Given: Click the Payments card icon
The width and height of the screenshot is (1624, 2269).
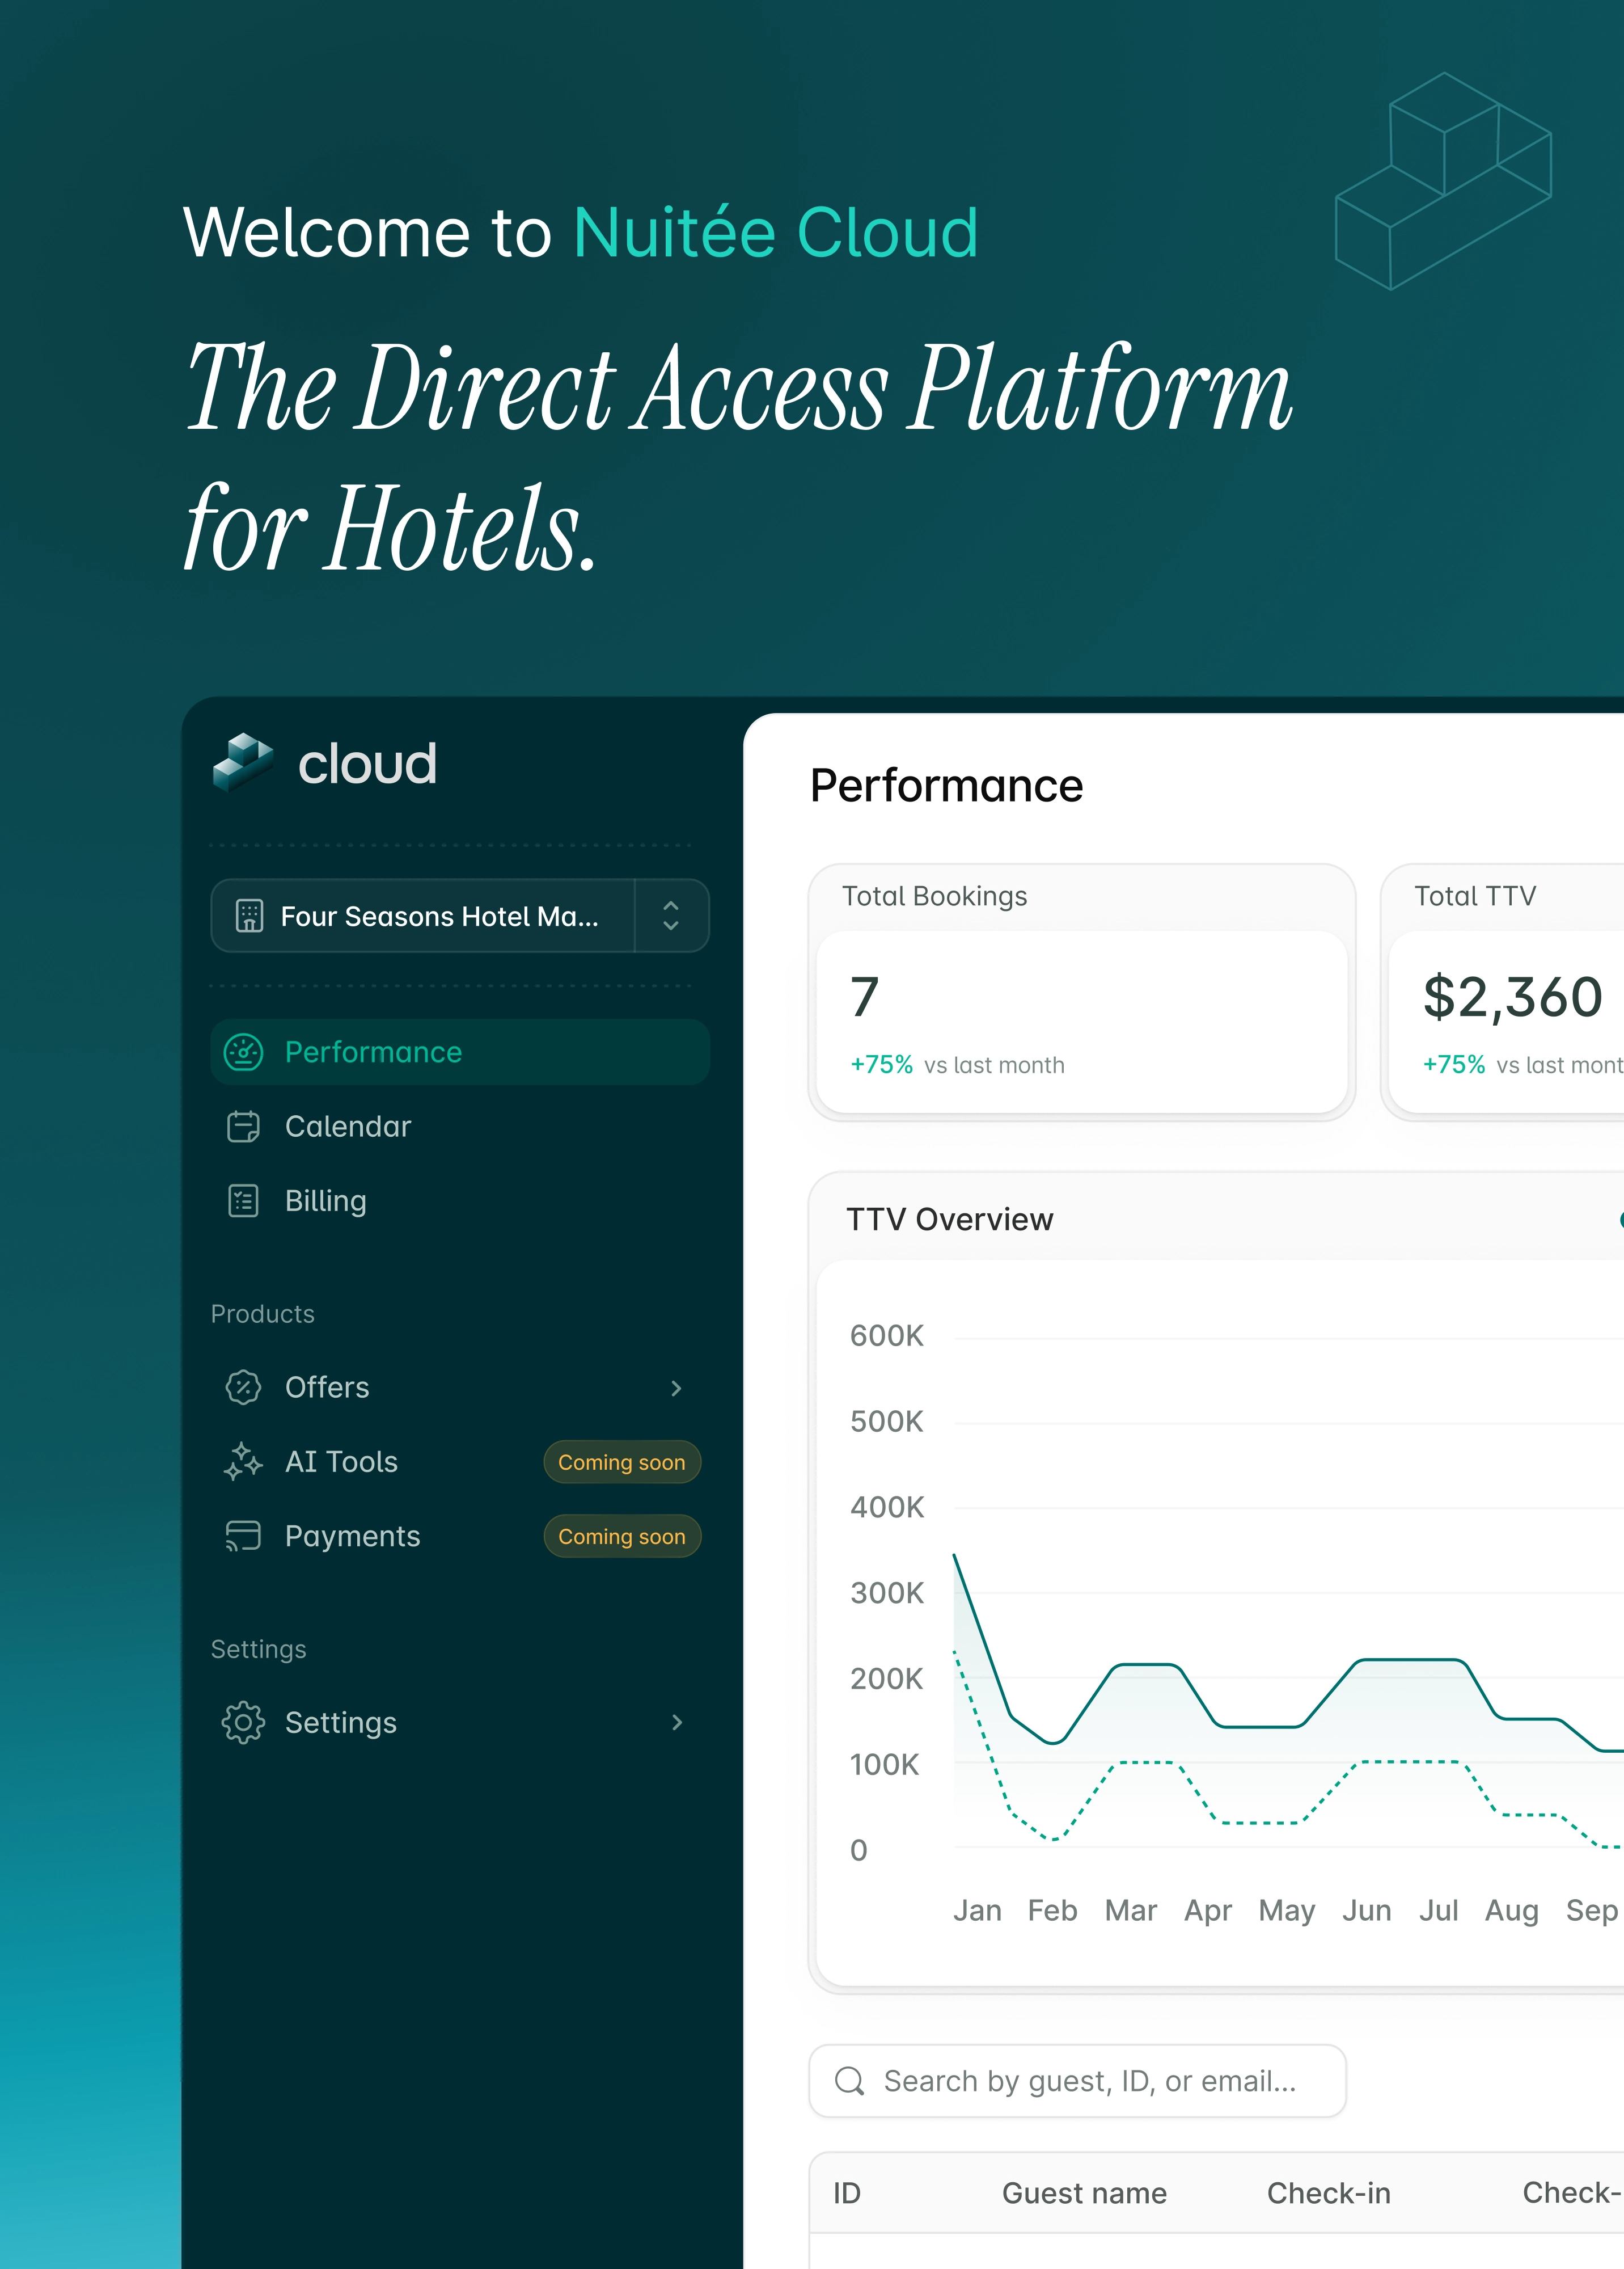Looking at the screenshot, I should [x=243, y=1536].
